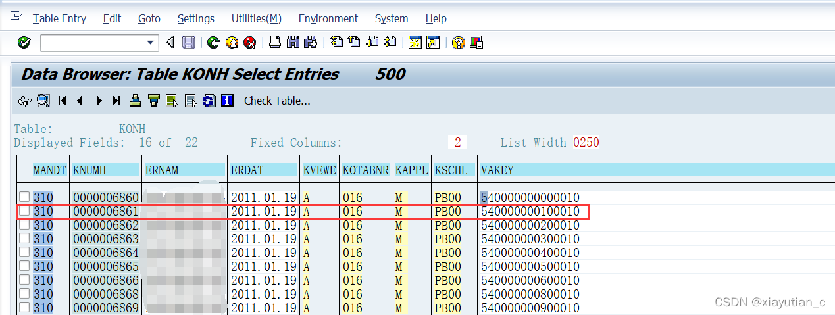This screenshot has width=835, height=315.
Task: Click the KSCHL column header
Action: [454, 170]
